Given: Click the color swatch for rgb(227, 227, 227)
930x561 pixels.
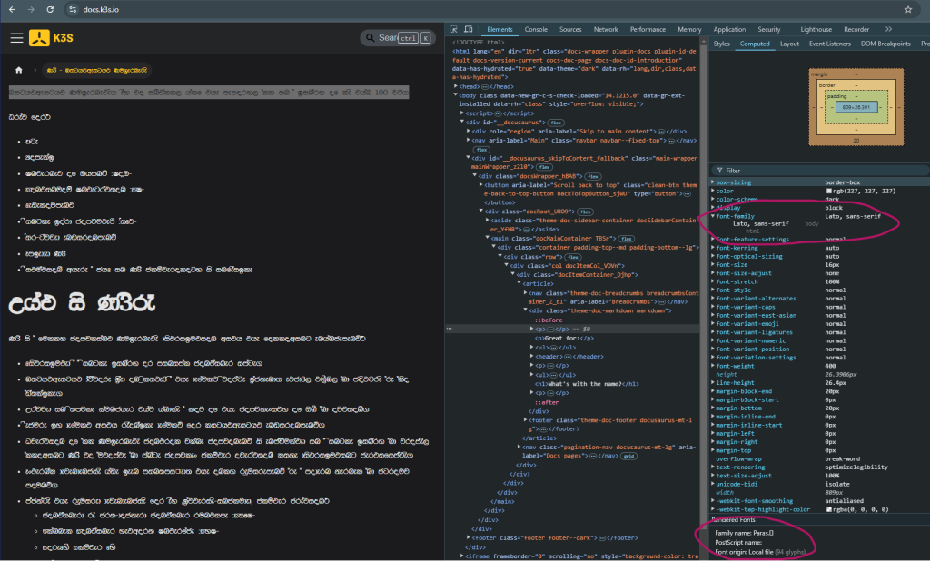Looking at the screenshot, I should pos(827,192).
